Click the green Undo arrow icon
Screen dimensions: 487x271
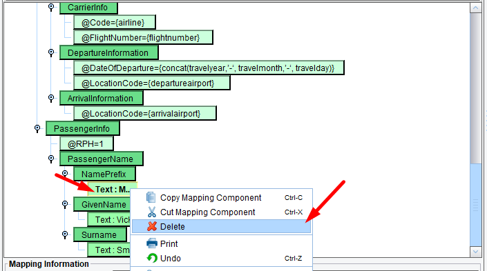coord(152,258)
